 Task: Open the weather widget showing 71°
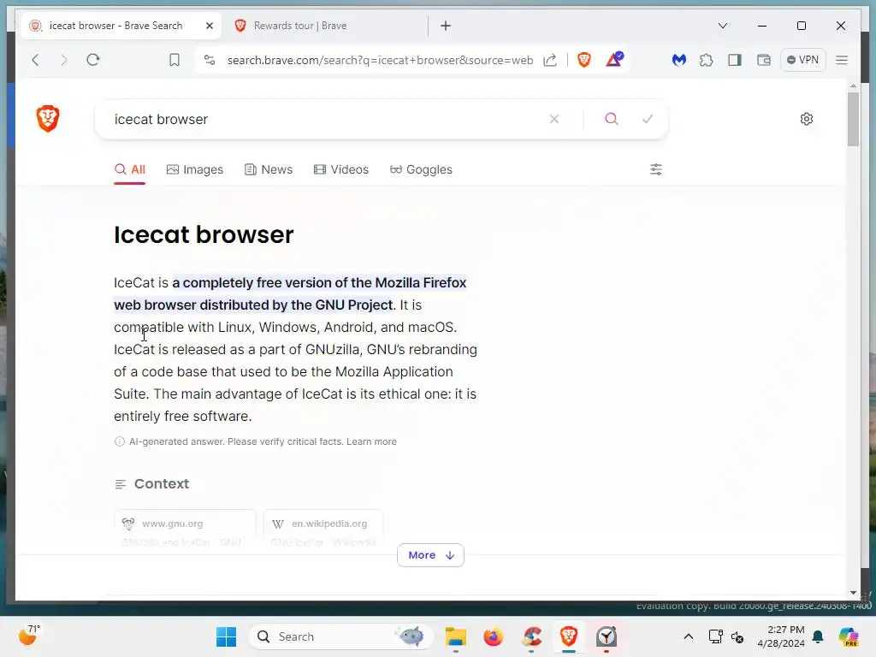click(28, 636)
